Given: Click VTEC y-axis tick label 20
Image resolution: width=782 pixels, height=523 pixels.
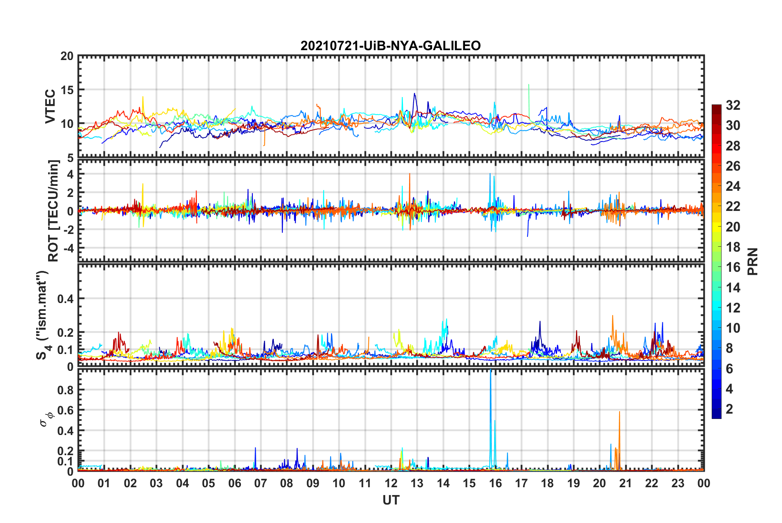Looking at the screenshot, I should point(67,56).
